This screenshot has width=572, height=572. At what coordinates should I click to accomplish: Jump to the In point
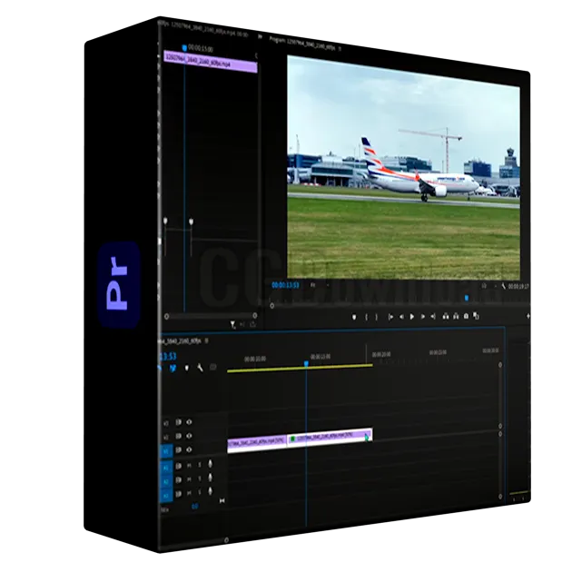390,317
